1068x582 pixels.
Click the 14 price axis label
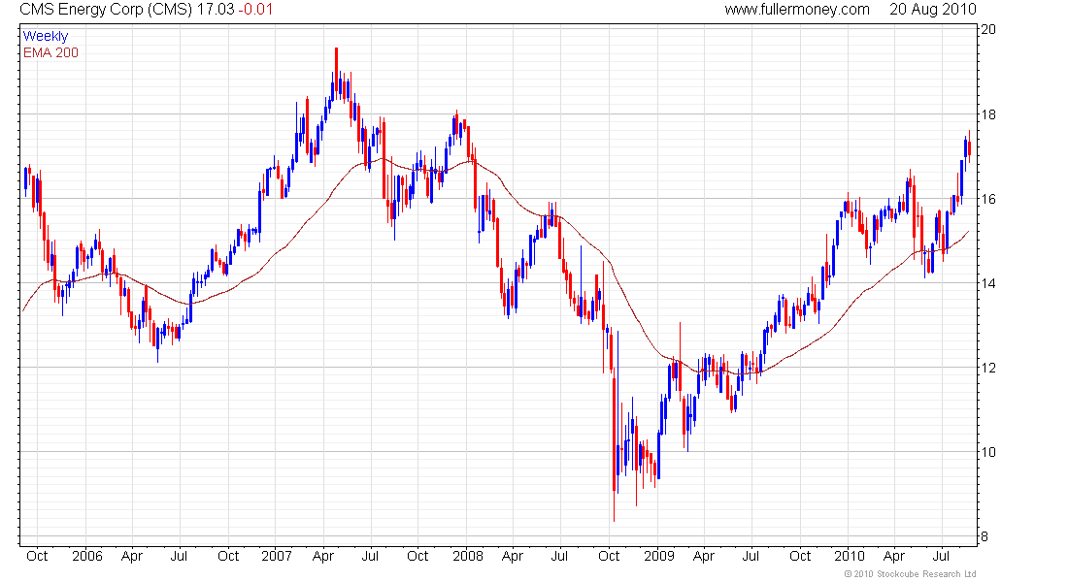coord(987,283)
